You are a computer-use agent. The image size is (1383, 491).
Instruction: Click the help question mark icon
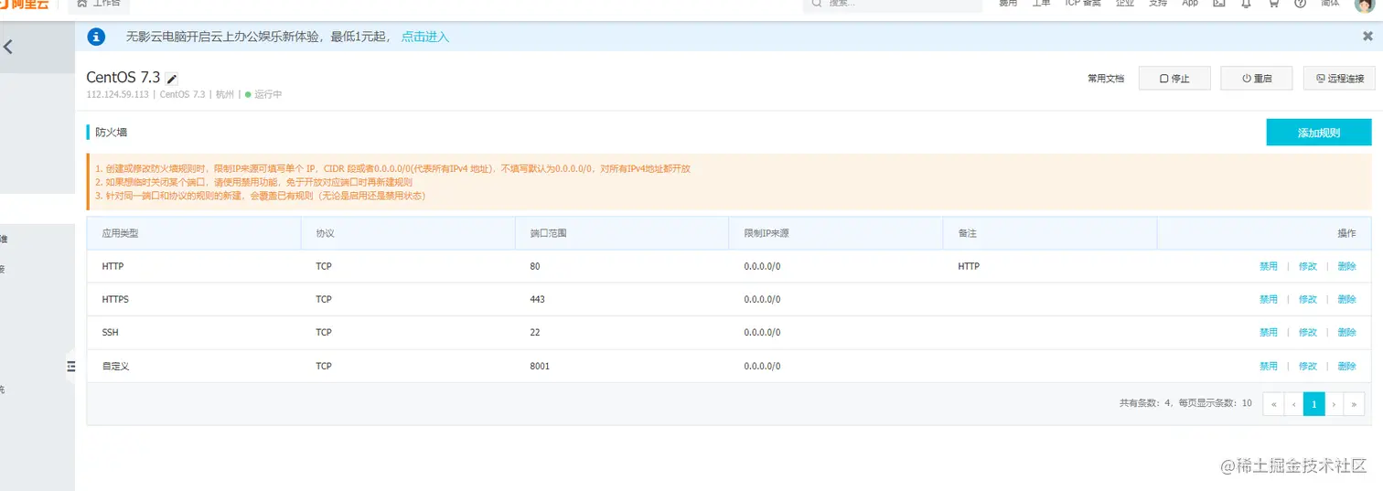[x=1300, y=4]
